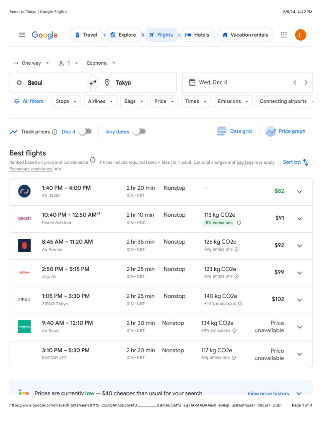The height and width of the screenshot is (430, 322).
Task: Expand the Air Premia $92 flight
Action: 299,246
